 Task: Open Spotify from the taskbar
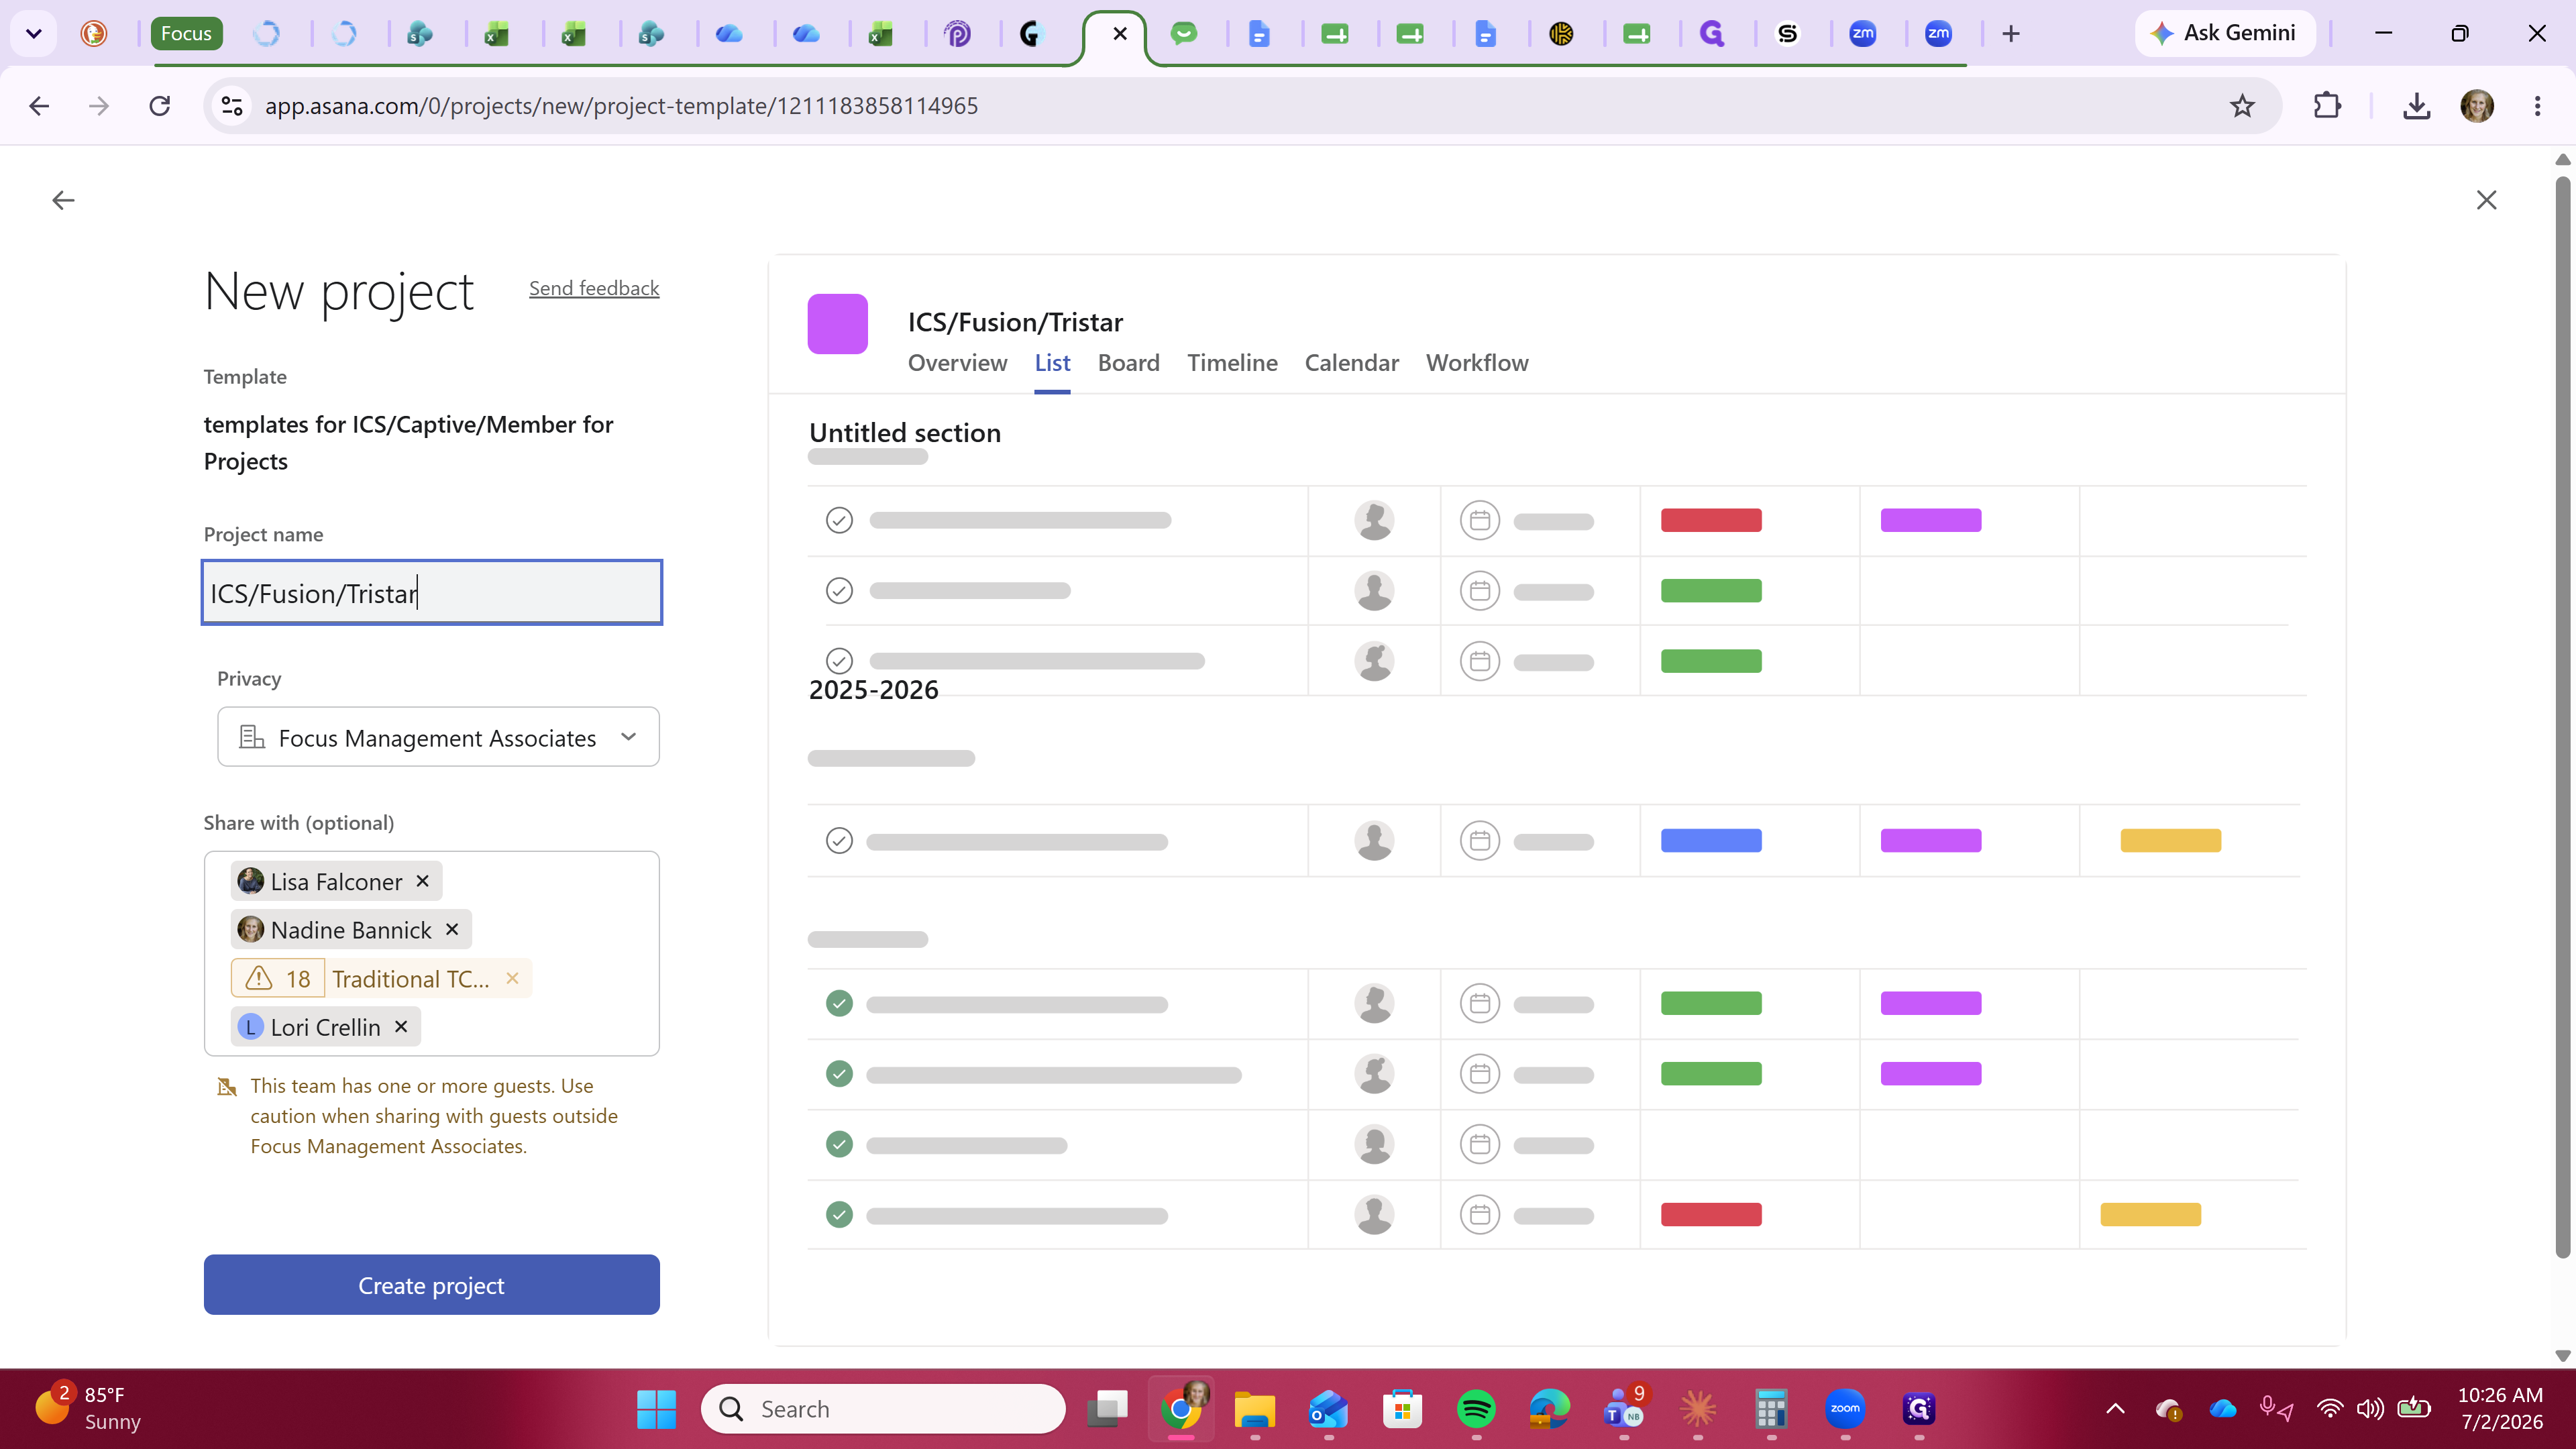(x=1476, y=1409)
